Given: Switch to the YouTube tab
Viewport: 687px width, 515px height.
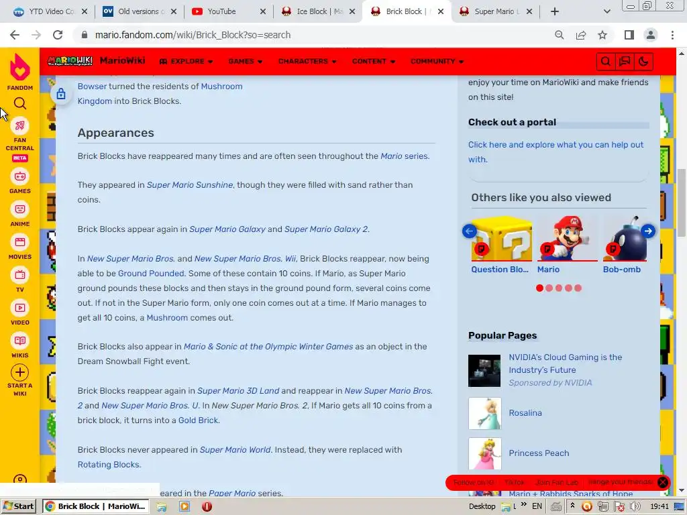Looking at the screenshot, I should coord(221,11).
